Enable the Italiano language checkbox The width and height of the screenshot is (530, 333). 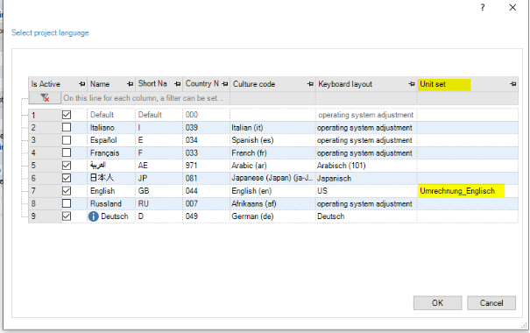(67, 127)
